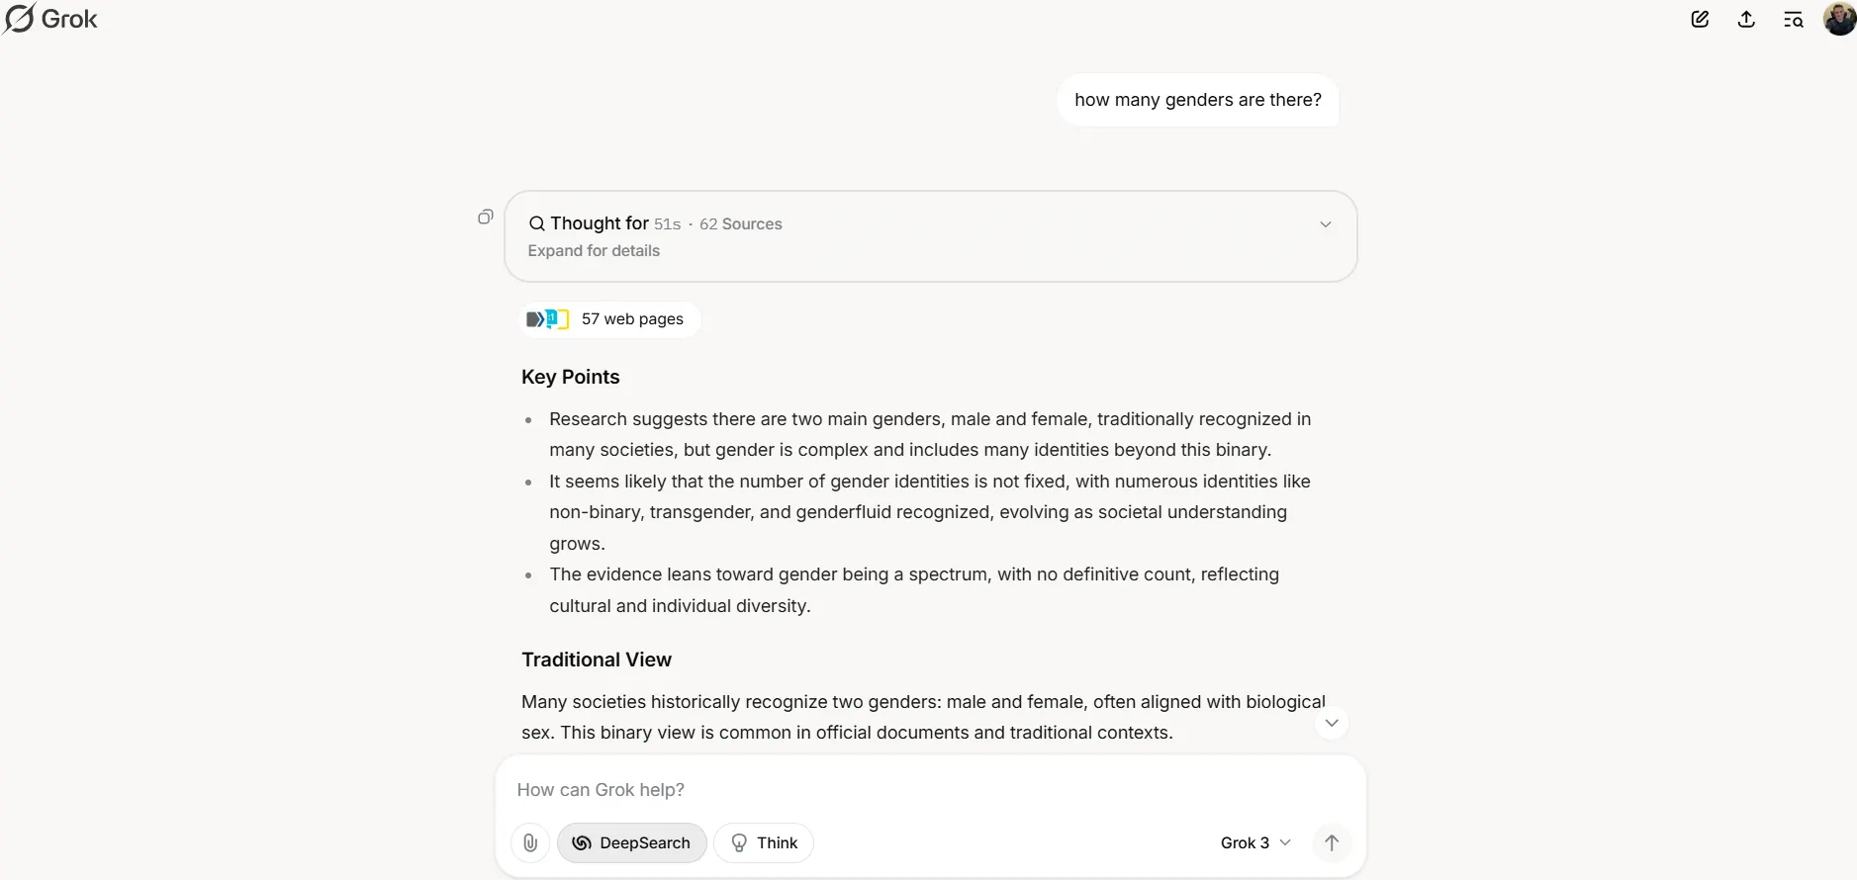Click the copy icon beside thought box

click(x=485, y=217)
